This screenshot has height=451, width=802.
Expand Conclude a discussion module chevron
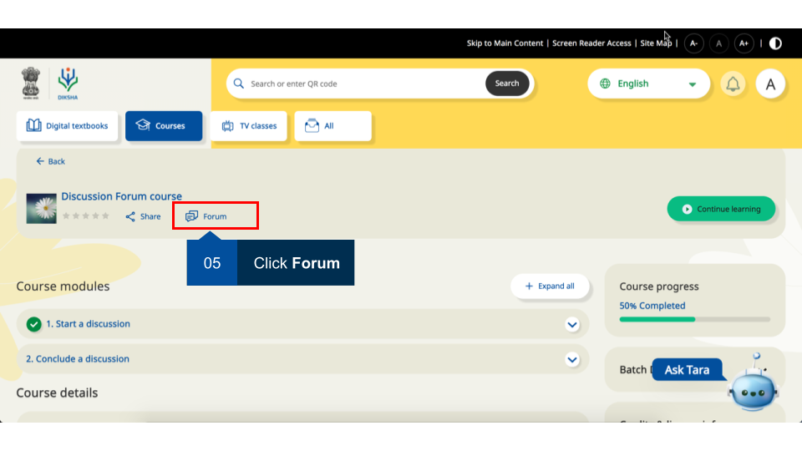[x=572, y=359]
